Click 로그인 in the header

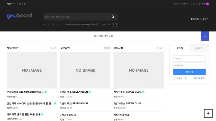205,19
